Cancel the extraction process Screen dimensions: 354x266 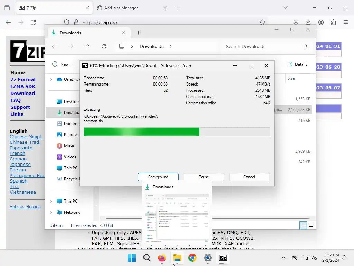[x=249, y=177]
